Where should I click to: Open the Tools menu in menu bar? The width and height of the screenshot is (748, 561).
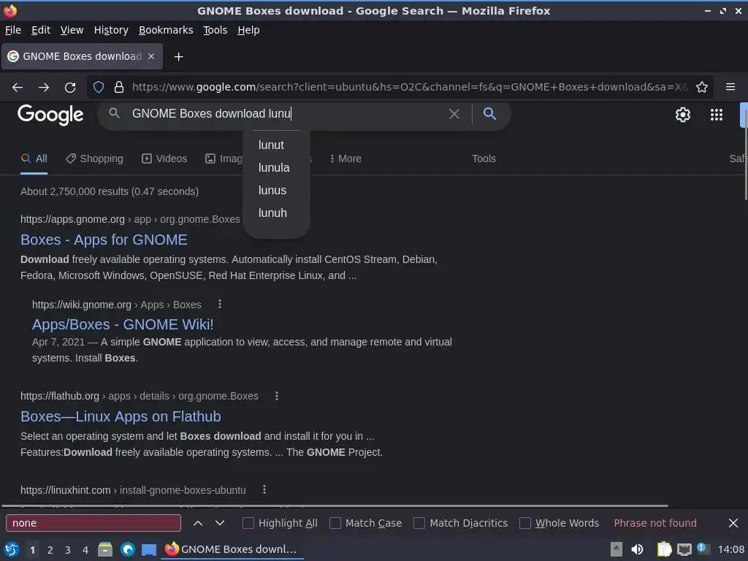[215, 30]
